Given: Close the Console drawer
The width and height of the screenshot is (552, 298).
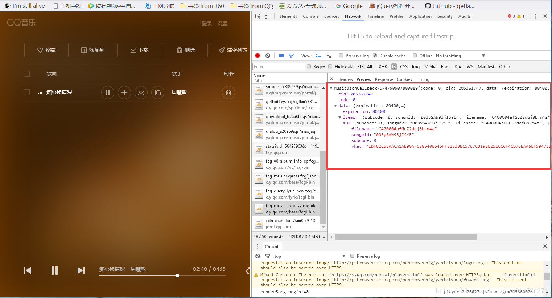Looking at the screenshot, I should (545, 246).
